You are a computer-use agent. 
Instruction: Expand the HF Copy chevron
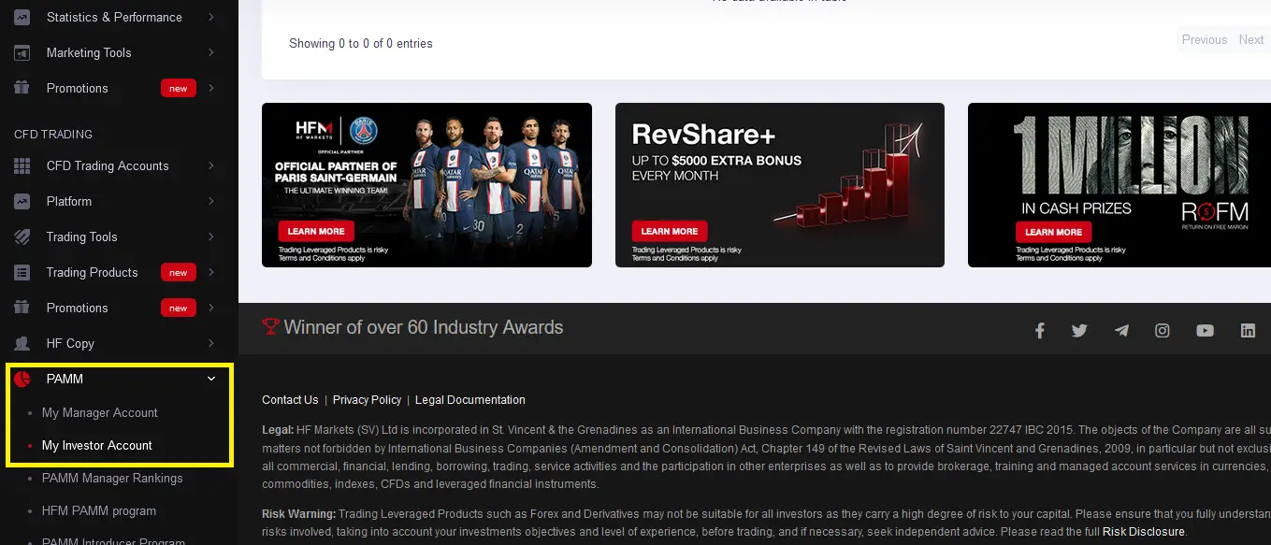[x=211, y=343]
